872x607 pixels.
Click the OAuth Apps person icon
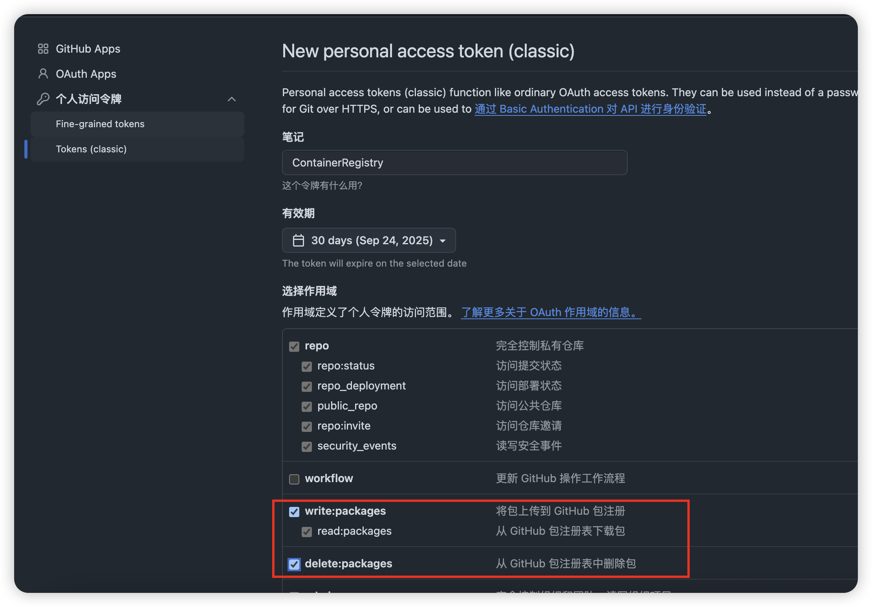[43, 74]
